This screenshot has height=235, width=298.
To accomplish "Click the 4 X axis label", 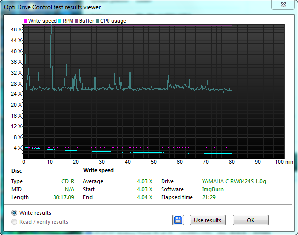I will click(x=18, y=148).
